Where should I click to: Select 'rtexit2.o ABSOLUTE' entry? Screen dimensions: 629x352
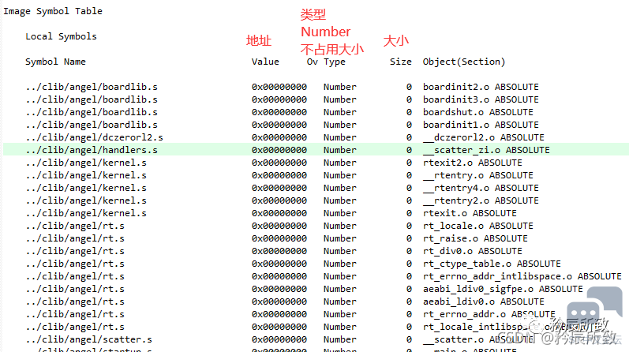click(473, 163)
